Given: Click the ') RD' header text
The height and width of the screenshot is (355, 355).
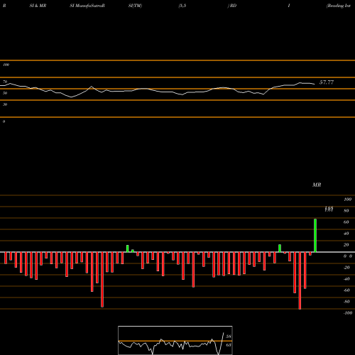Looking at the screenshot, I should pos(232,6).
